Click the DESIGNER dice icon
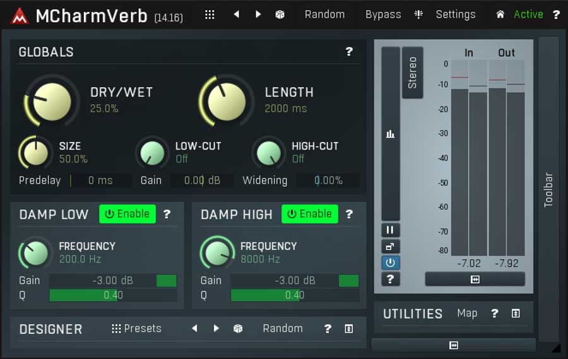Image resolution: width=568 pixels, height=359 pixels. click(238, 329)
